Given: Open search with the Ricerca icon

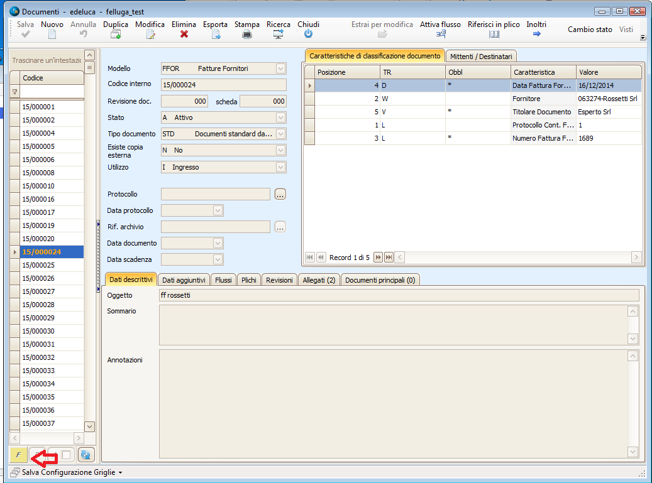Looking at the screenshot, I should click(x=278, y=35).
